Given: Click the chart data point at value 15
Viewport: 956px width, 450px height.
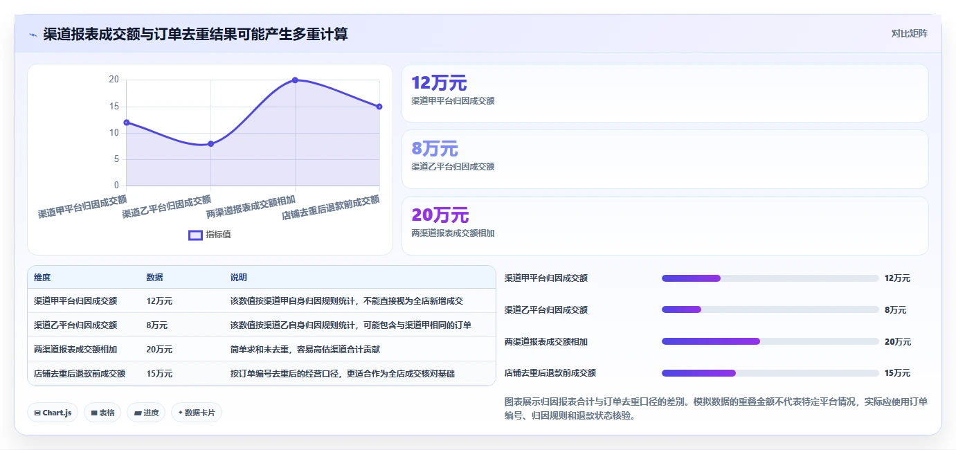Looking at the screenshot, I should click(379, 107).
